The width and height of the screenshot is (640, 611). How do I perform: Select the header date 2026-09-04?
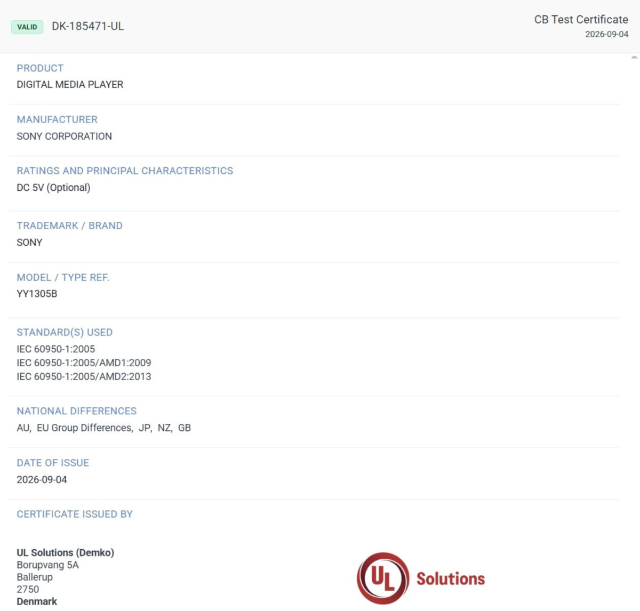click(607, 34)
